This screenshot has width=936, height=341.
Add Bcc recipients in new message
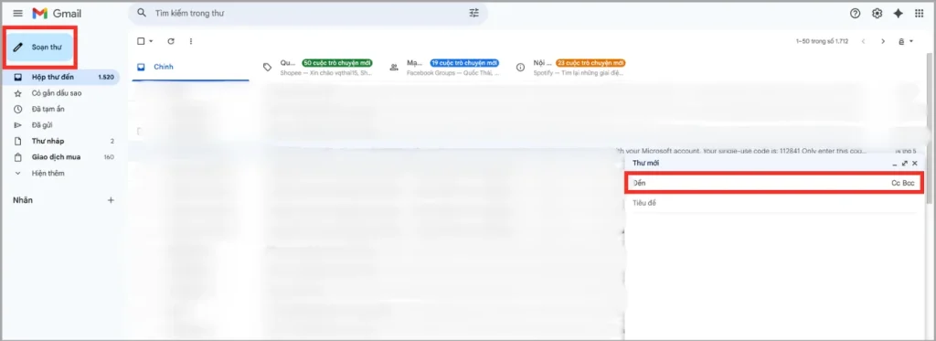point(909,184)
